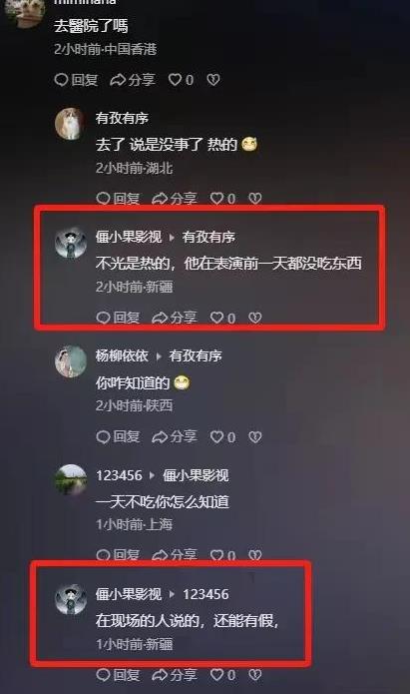410x694 pixels.
Task: Open 123456's landscape avatar
Action: (x=70, y=479)
